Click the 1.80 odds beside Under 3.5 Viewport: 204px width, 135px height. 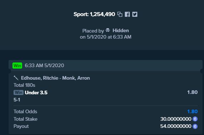point(193,92)
